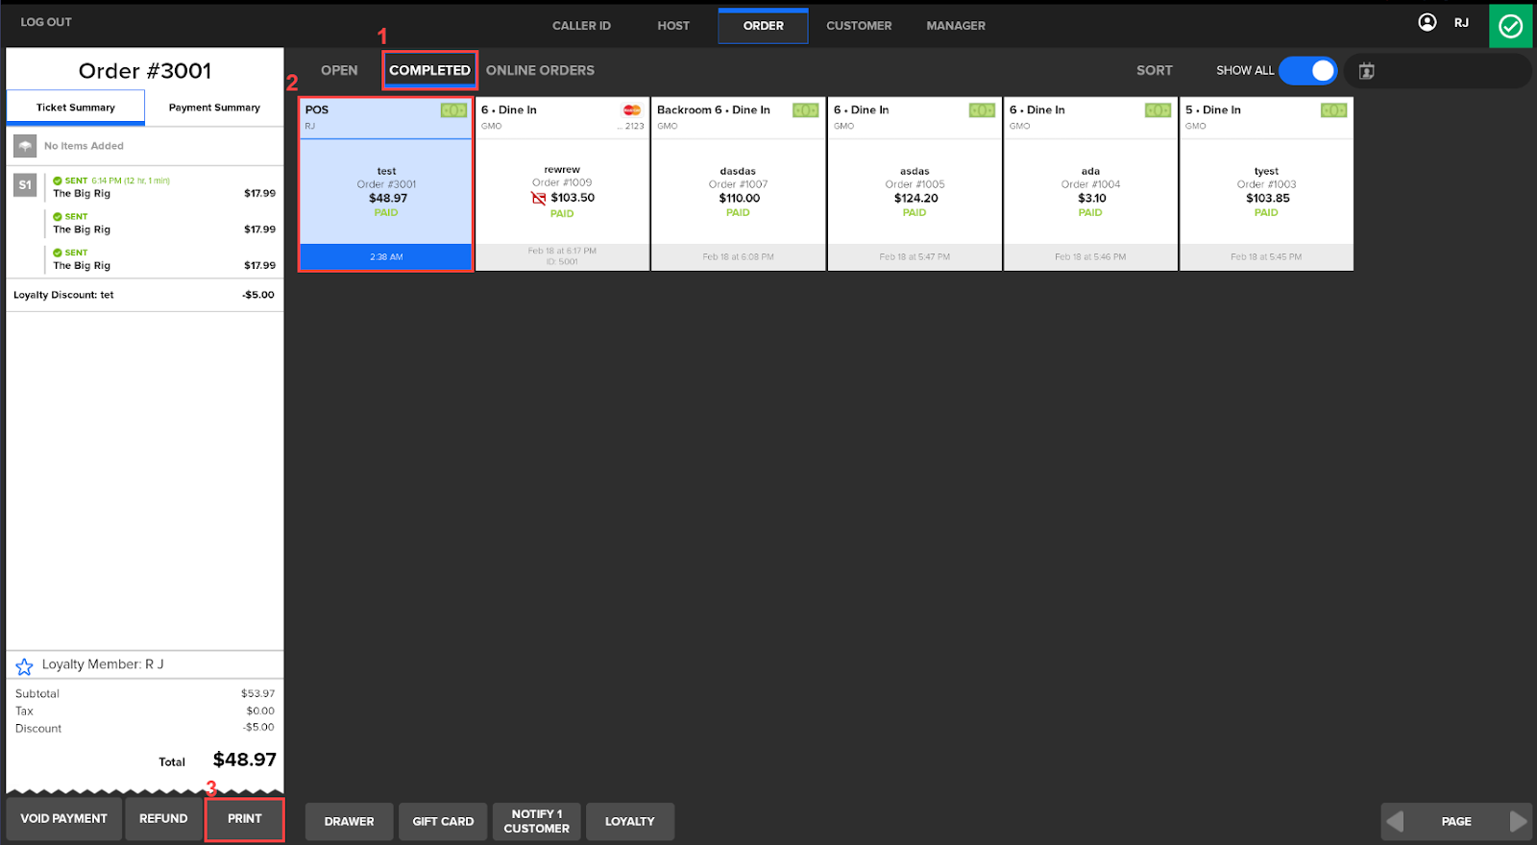Open the Manager menu
Viewport: 1537px width, 845px height.
click(955, 26)
